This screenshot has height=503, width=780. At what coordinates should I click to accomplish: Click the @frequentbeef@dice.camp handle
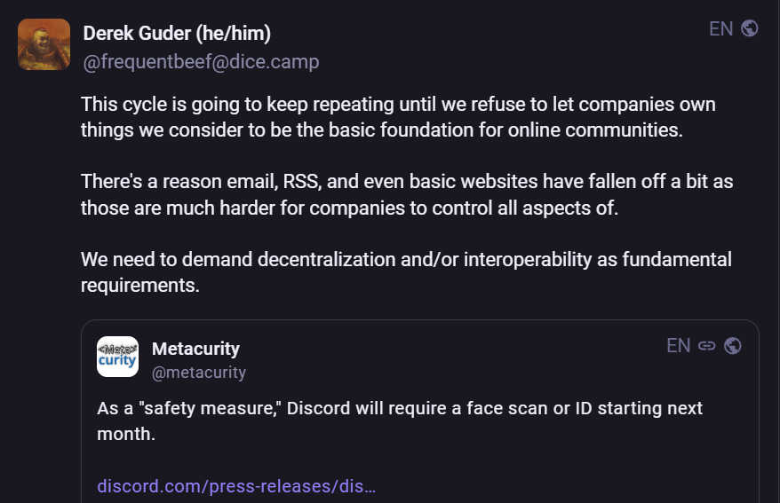pyautogui.click(x=200, y=61)
